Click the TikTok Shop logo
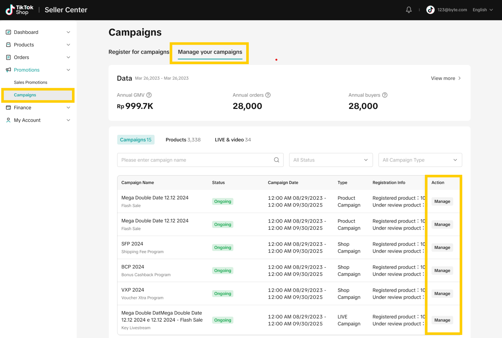The width and height of the screenshot is (502, 338). point(19,10)
